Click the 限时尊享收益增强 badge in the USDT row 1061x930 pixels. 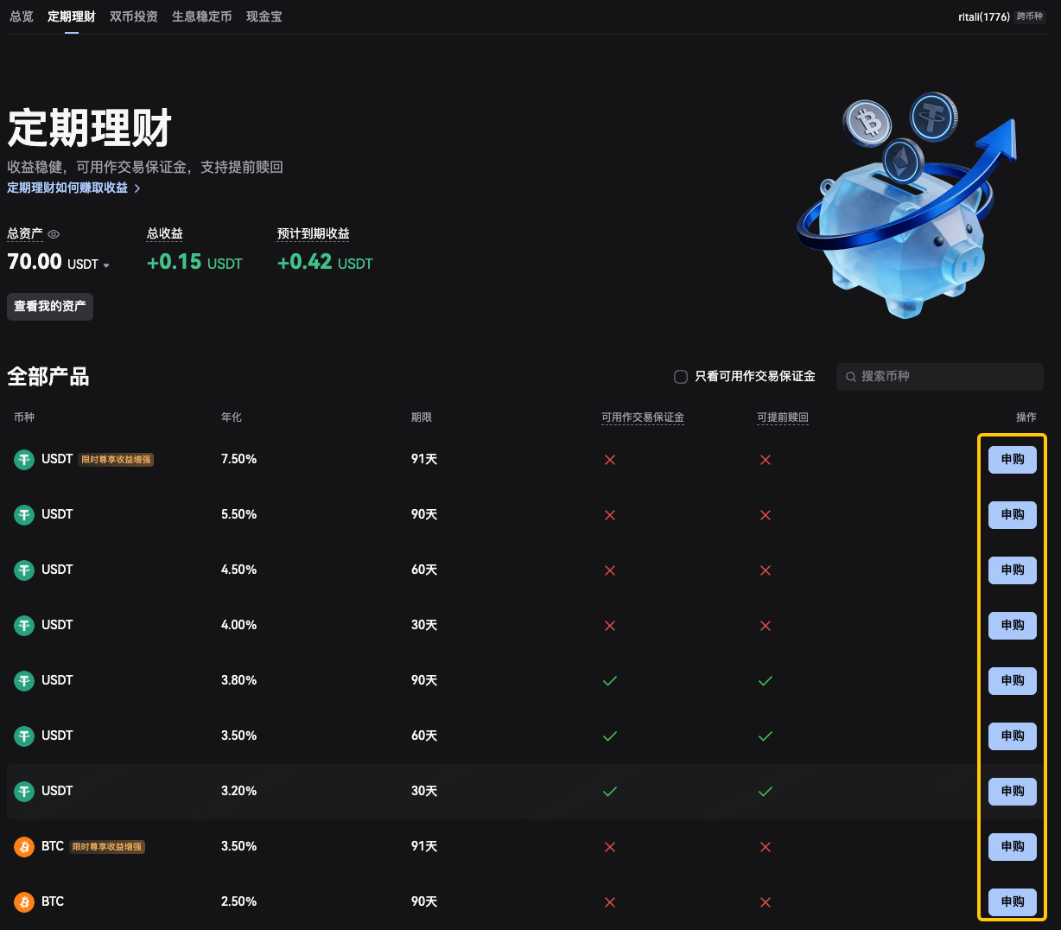[x=117, y=460]
